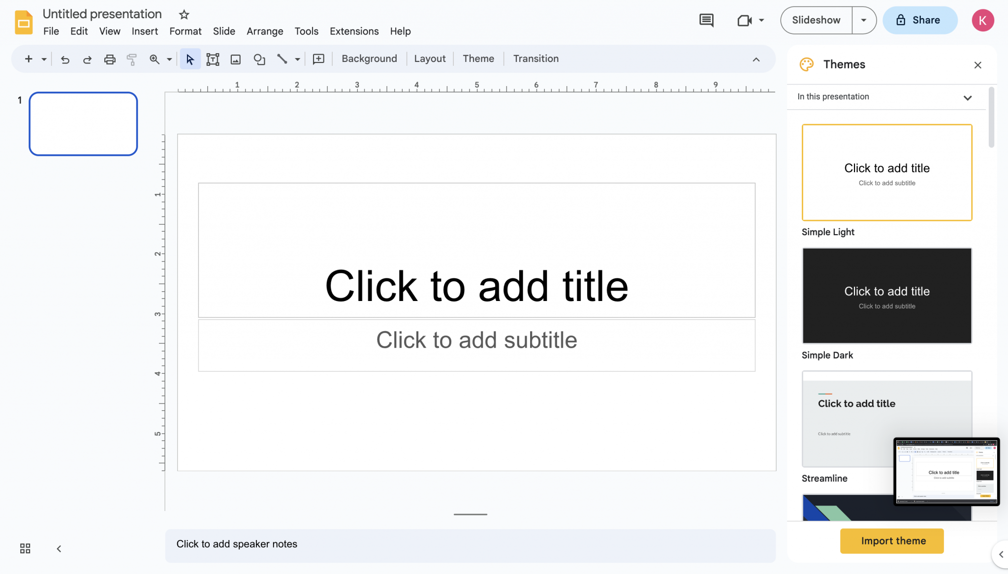
Task: Open the Slideshow options dropdown
Action: coord(864,20)
